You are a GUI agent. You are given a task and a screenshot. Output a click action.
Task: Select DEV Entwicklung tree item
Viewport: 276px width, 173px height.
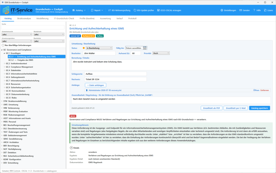(x=11, y=163)
